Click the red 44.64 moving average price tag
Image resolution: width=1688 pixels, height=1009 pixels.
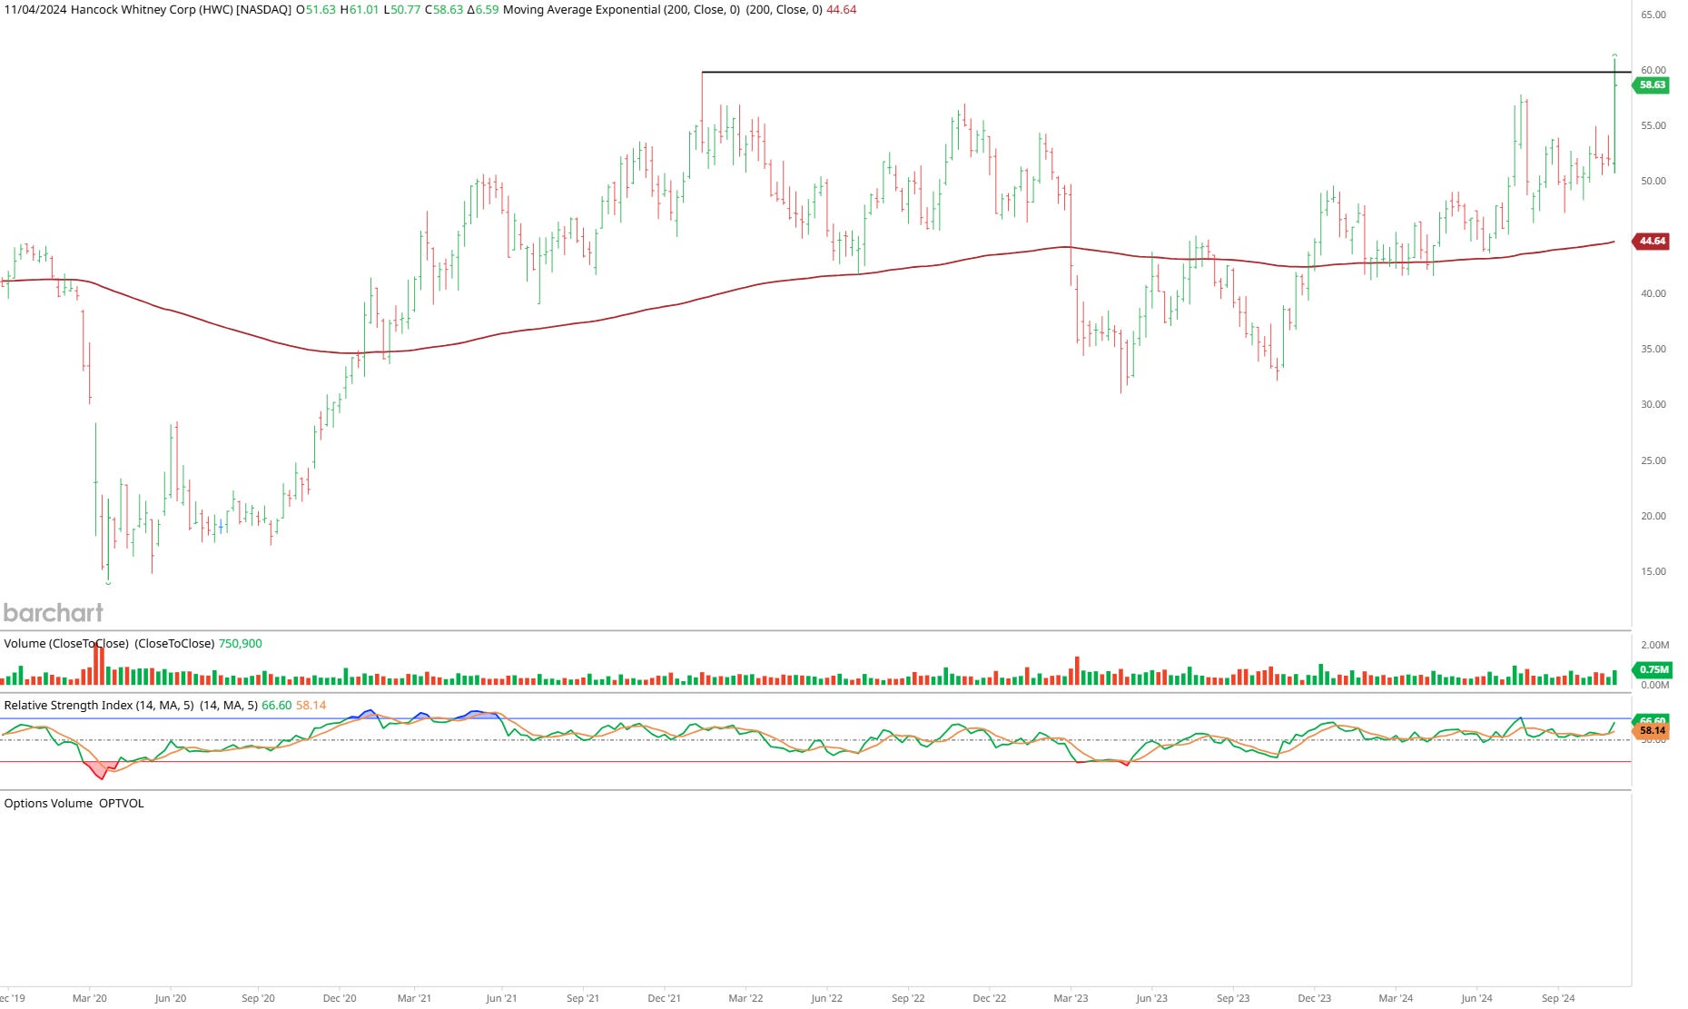(1651, 242)
